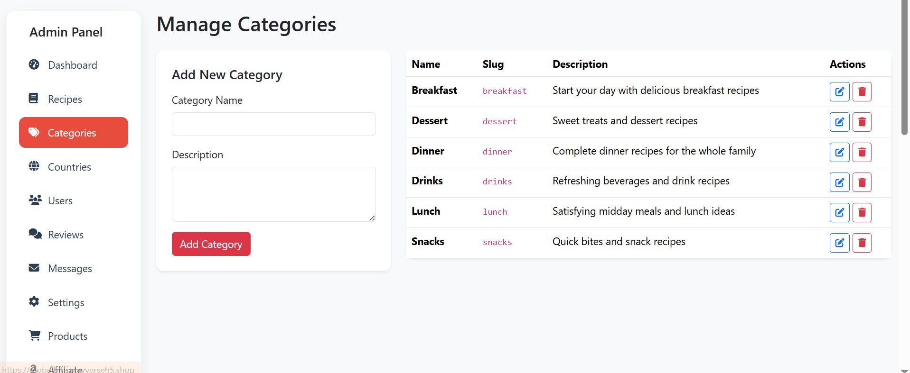The height and width of the screenshot is (373, 910).
Task: Open Recipes in the sidebar
Action: click(65, 99)
